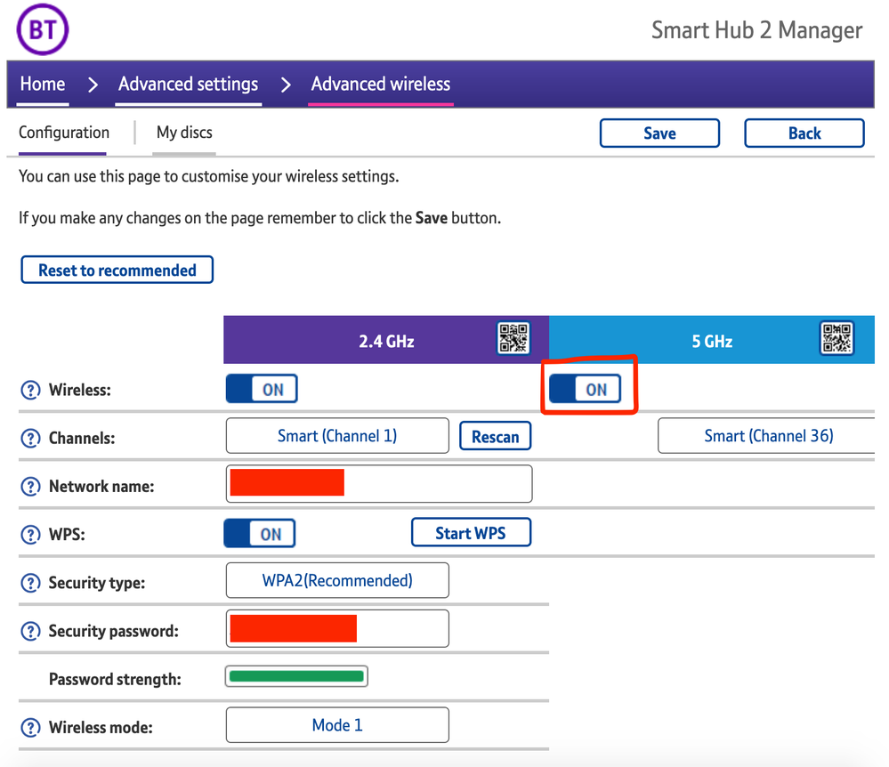Click help icon next to Wireless
The width and height of the screenshot is (889, 767).
(31, 390)
